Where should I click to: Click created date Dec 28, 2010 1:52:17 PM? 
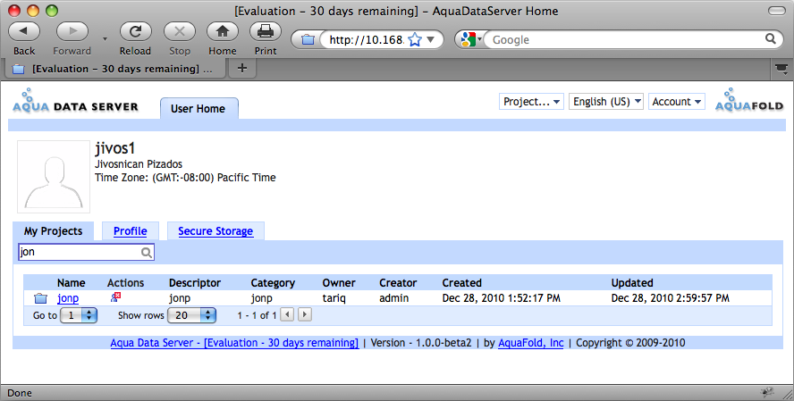tap(502, 298)
